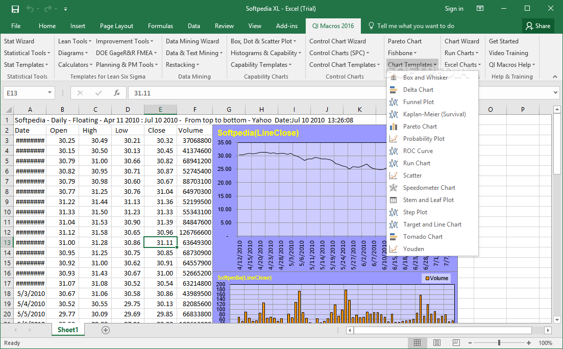Click Pareto Chart ribbon button

click(405, 41)
